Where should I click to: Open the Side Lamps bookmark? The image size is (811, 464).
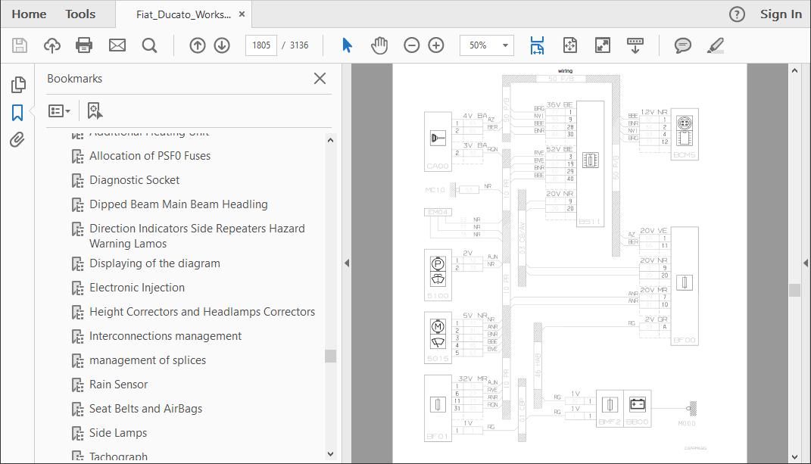(118, 433)
